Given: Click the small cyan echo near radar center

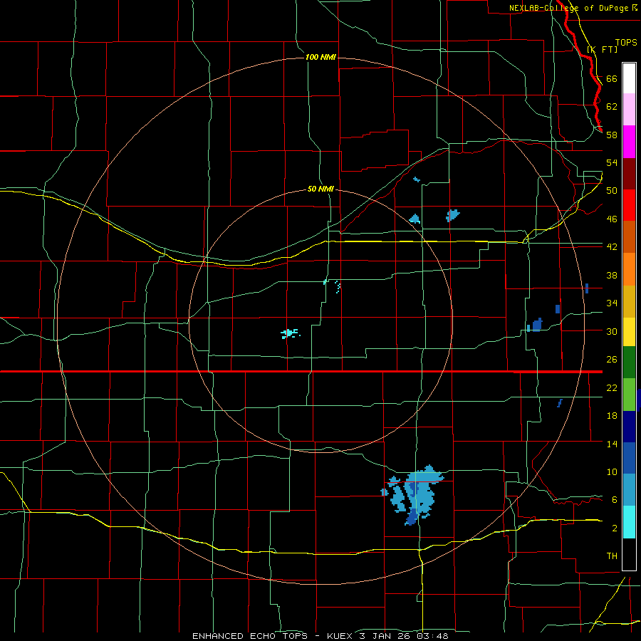Looking at the screenshot, I should click(290, 333).
